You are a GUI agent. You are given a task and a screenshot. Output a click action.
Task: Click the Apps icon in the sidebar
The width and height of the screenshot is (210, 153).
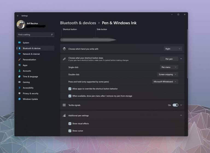pyautogui.click(x=20, y=65)
